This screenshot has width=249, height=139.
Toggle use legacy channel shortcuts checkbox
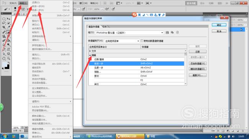click(142, 41)
